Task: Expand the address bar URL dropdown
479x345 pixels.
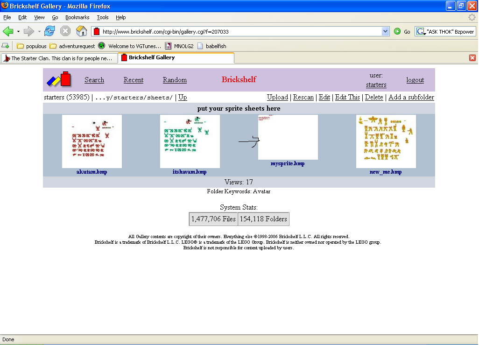Action: tap(385, 31)
